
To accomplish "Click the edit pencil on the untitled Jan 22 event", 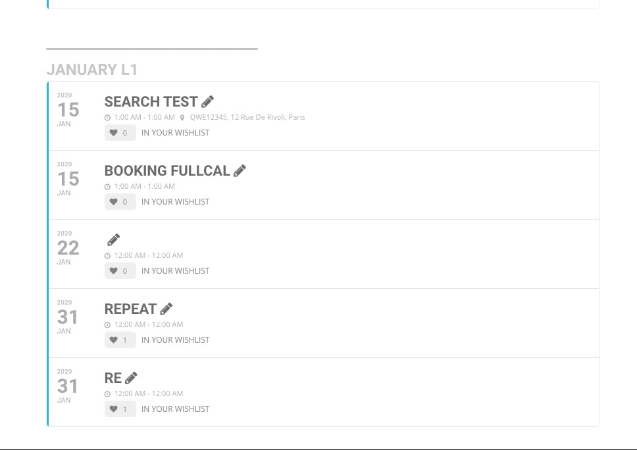I will point(114,239).
